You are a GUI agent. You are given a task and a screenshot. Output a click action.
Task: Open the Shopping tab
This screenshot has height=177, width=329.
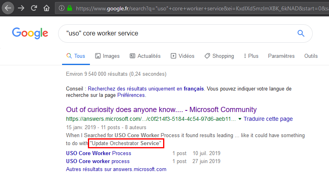click(x=219, y=56)
